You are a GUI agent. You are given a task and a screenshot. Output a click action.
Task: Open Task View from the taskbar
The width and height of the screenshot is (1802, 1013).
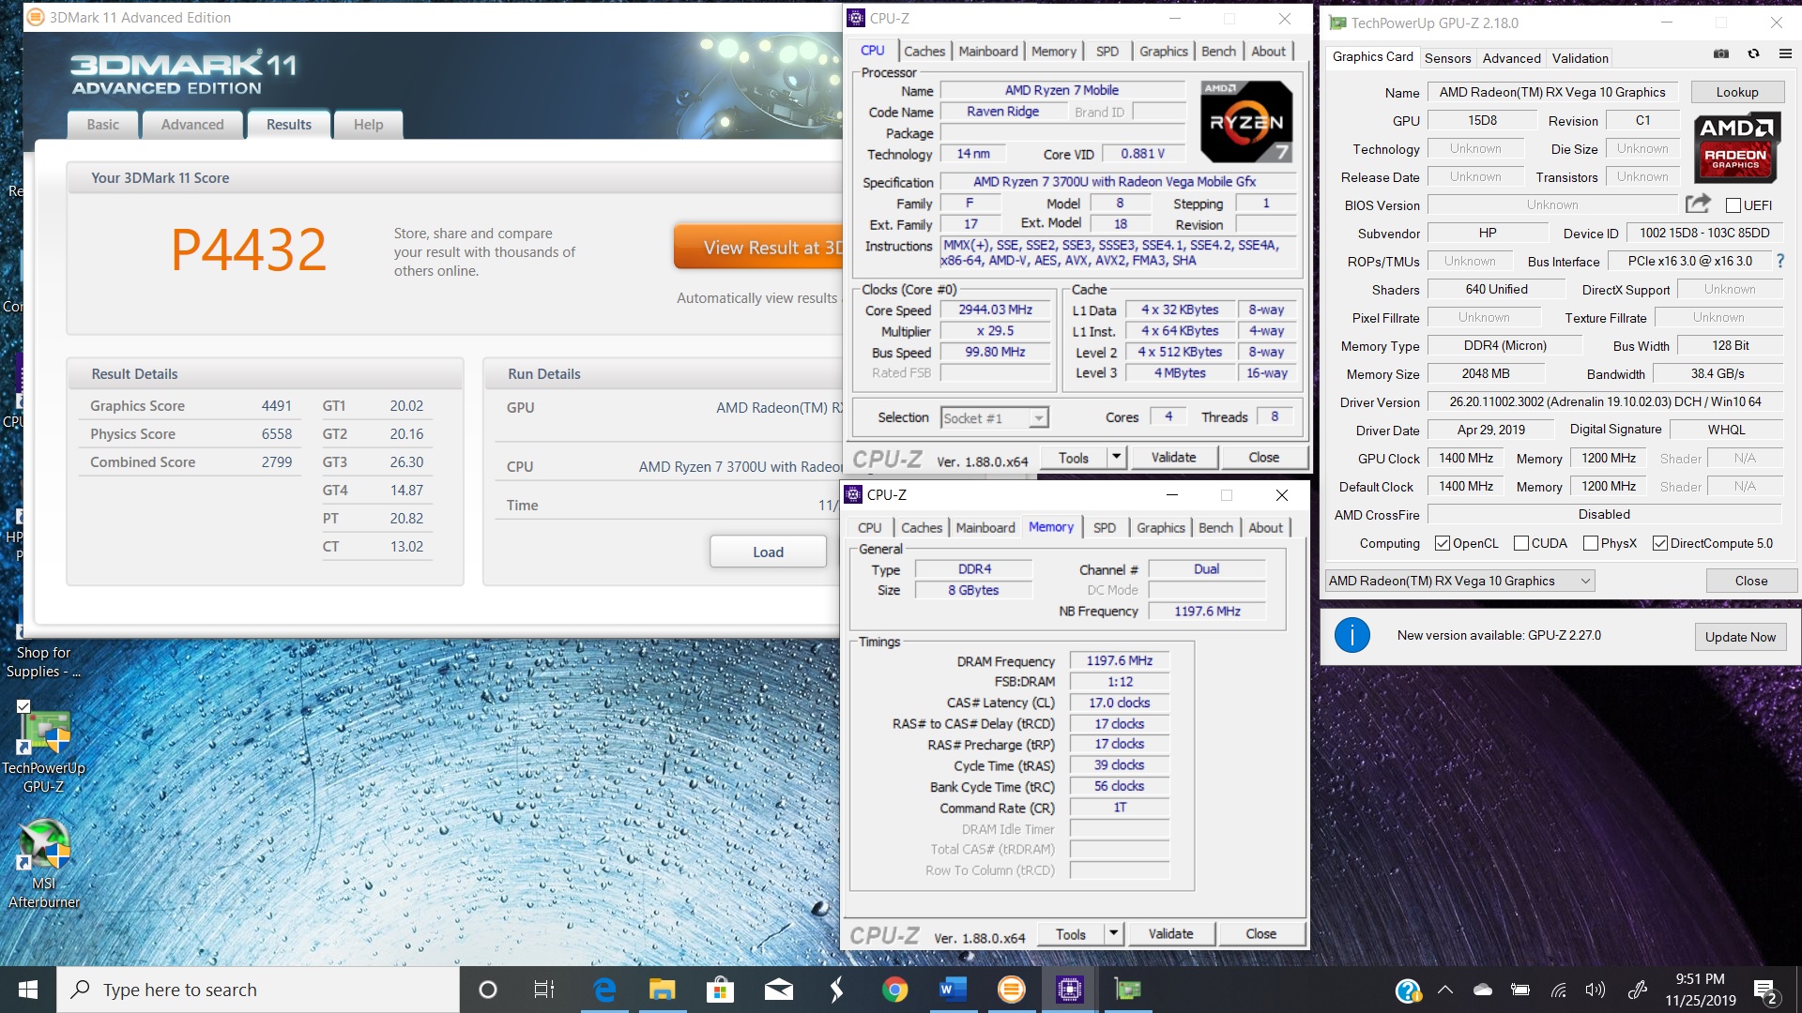(544, 990)
